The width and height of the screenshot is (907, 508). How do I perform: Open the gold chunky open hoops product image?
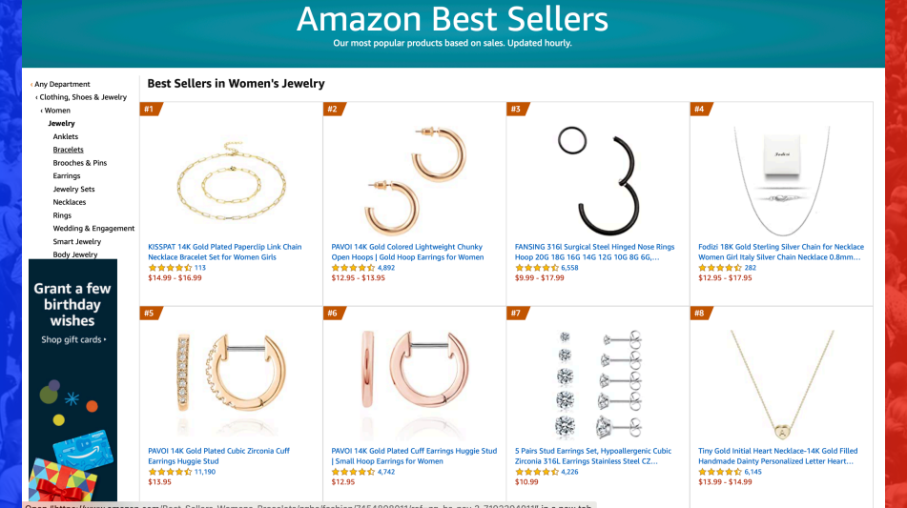[415, 176]
